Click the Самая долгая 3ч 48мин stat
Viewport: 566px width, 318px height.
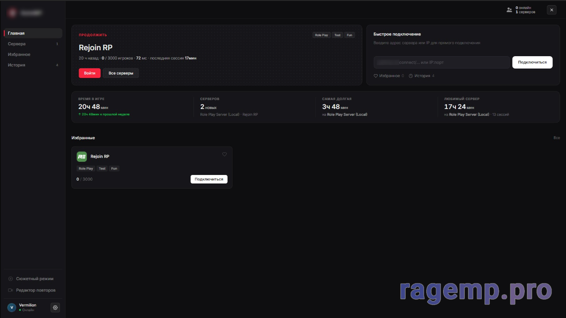344,107
